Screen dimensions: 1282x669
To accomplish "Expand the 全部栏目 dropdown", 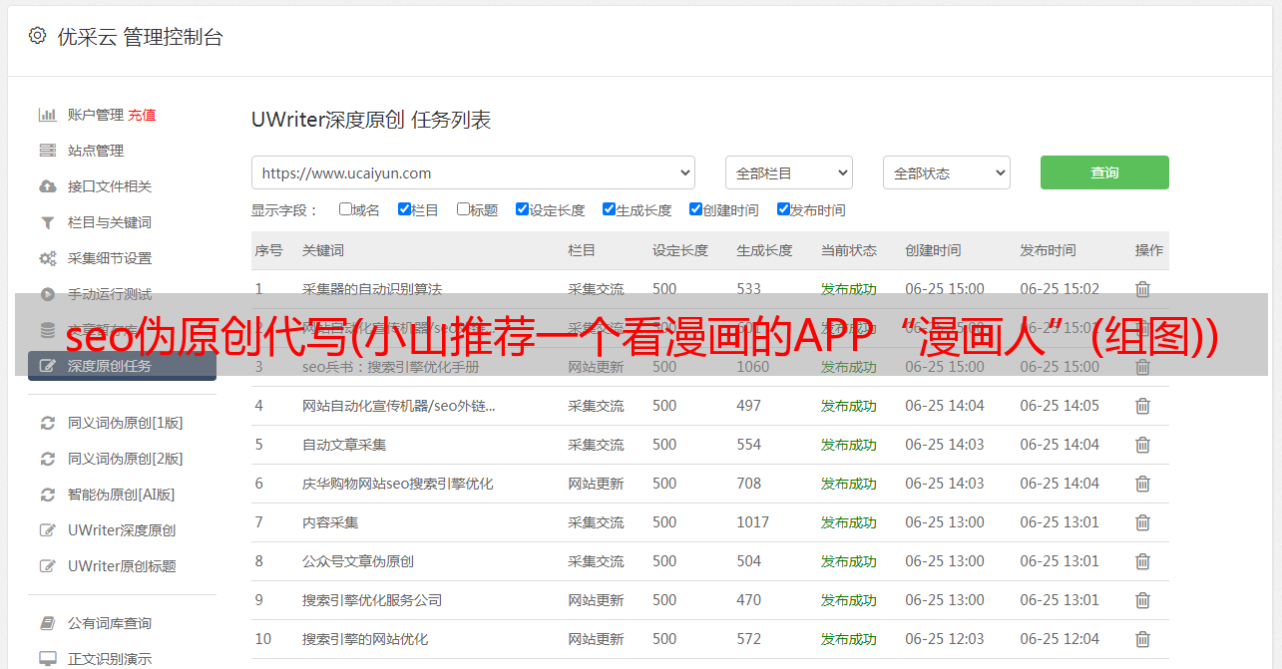I will 788,172.
